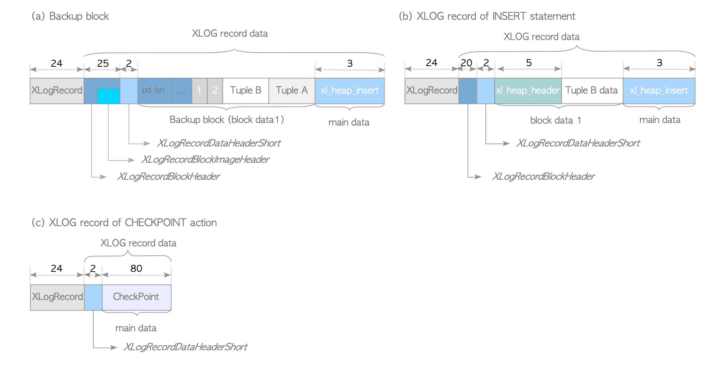This screenshot has width=705, height=371.
Task: Click the Backup block (block data1) brace label
Action: click(226, 120)
